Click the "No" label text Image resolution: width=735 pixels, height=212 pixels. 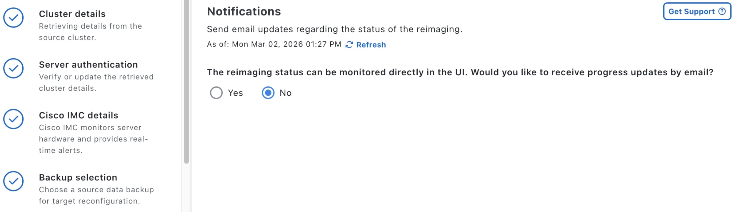coord(285,93)
